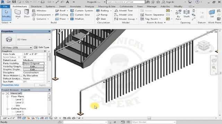Select the Modify tool
Screen dimensions: 222x124
6,14
